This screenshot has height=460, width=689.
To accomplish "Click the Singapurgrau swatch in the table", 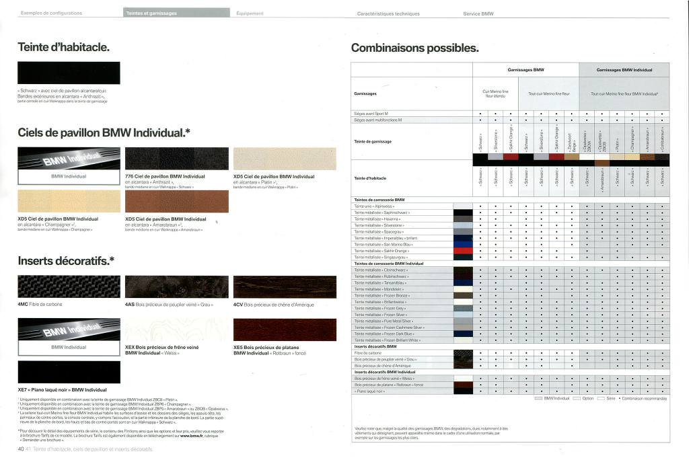I will tap(463, 257).
